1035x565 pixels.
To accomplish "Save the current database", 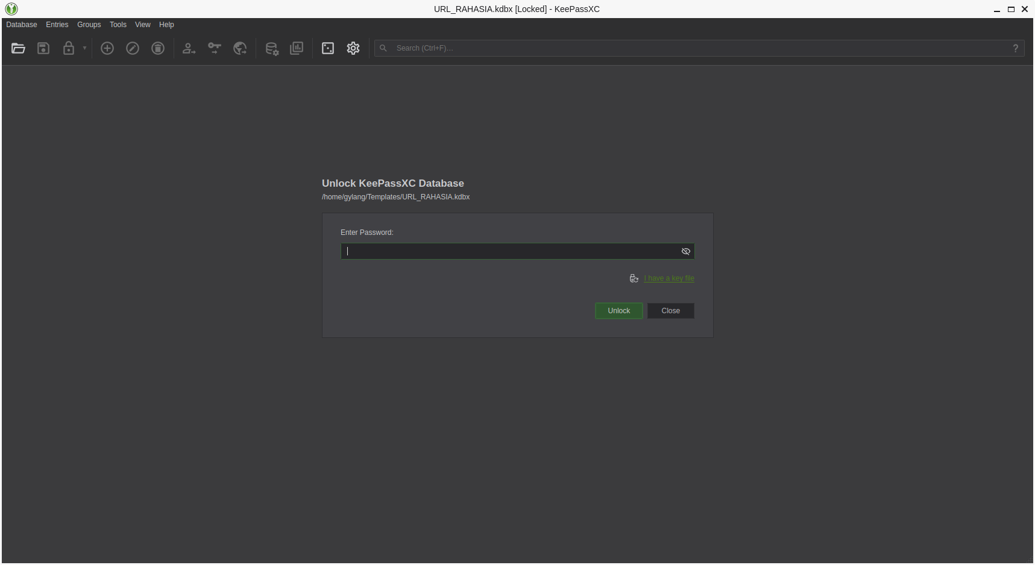I will pyautogui.click(x=43, y=48).
